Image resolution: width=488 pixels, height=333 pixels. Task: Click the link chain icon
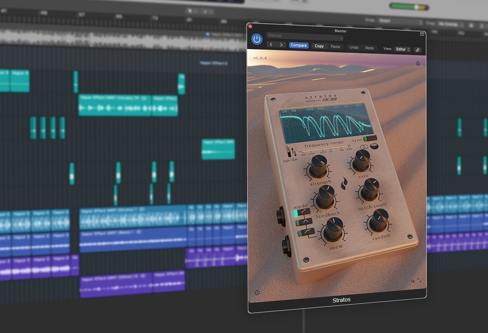tap(418, 50)
